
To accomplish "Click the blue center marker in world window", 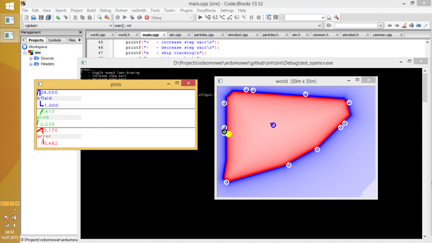I will 273,125.
